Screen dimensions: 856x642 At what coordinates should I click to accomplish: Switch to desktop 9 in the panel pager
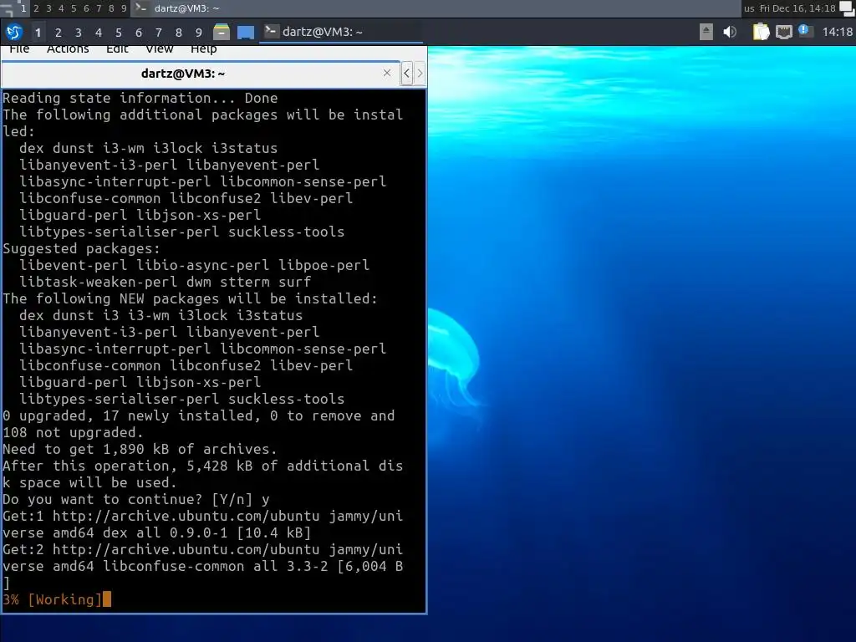click(199, 33)
